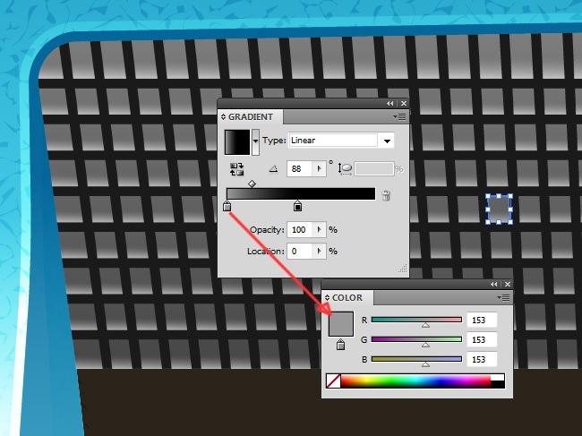Click the B color slider

tap(416, 359)
